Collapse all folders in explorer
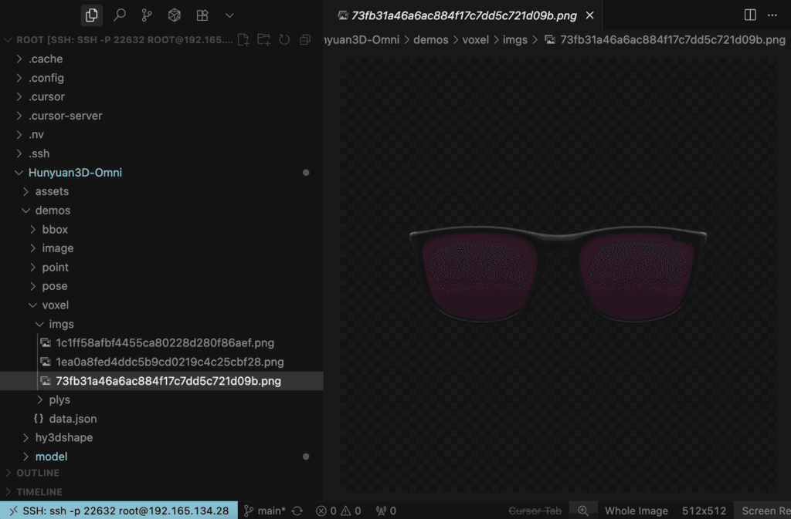This screenshot has width=791, height=519. tap(305, 40)
